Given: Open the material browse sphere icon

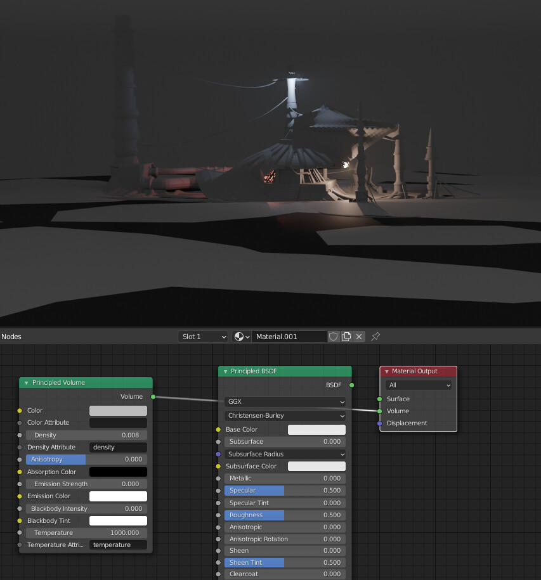Looking at the screenshot, I should (242, 337).
